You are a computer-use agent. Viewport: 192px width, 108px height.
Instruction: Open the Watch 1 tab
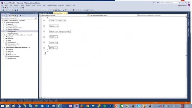(51, 100)
